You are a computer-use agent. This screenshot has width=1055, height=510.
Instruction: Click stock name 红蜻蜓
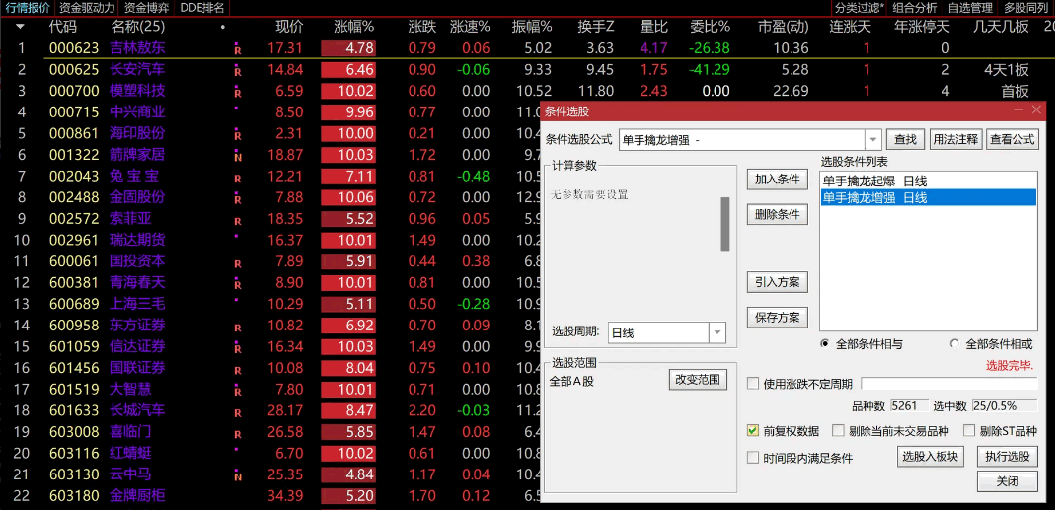tap(130, 454)
